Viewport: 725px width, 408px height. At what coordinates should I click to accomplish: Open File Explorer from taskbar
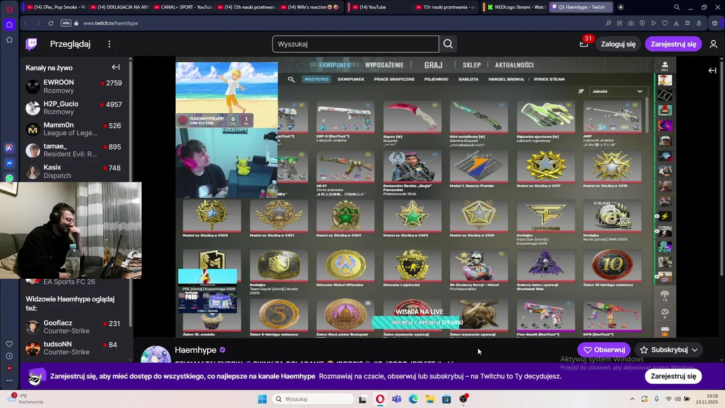[430, 399]
